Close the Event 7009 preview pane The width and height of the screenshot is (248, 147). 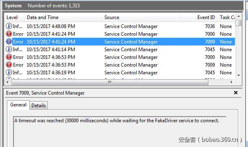pyautogui.click(x=236, y=93)
